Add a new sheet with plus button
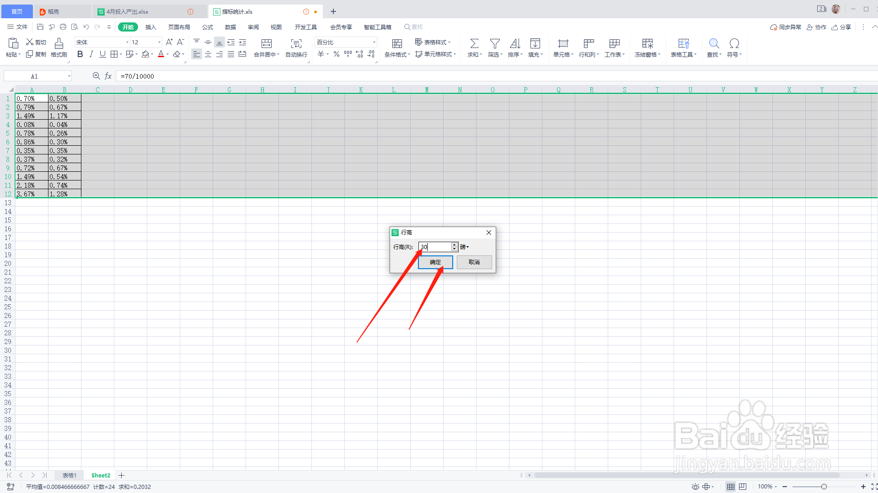The image size is (878, 493). click(121, 475)
